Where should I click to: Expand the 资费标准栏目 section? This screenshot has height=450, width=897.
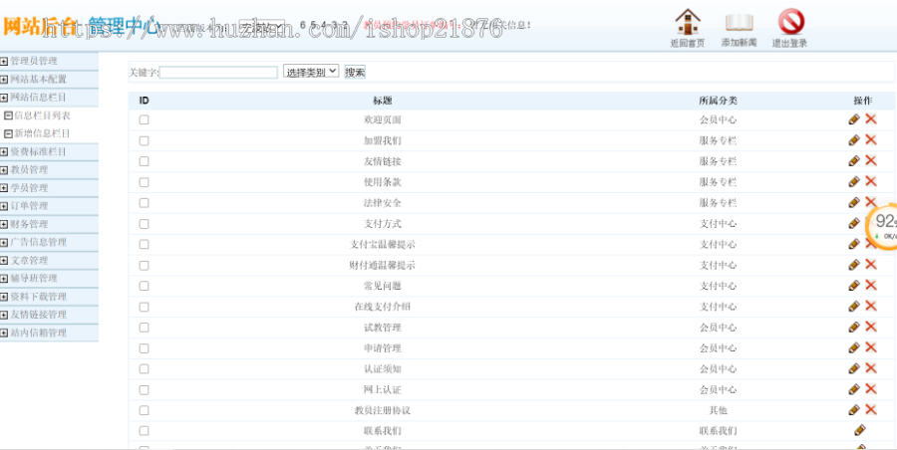coord(4,152)
